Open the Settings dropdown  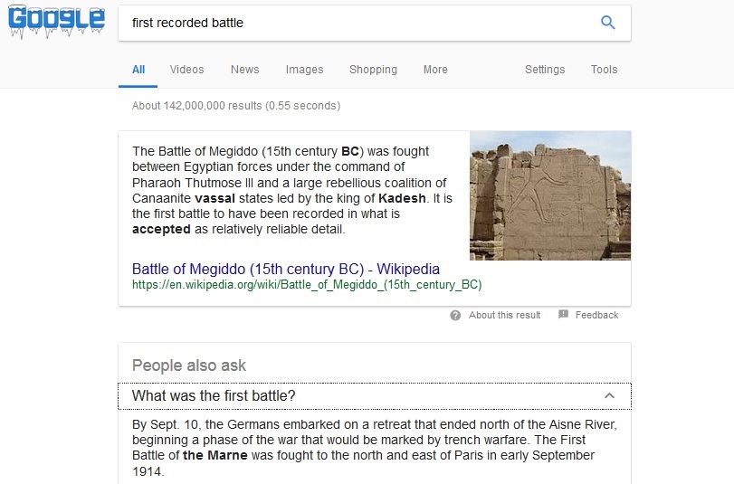click(545, 70)
